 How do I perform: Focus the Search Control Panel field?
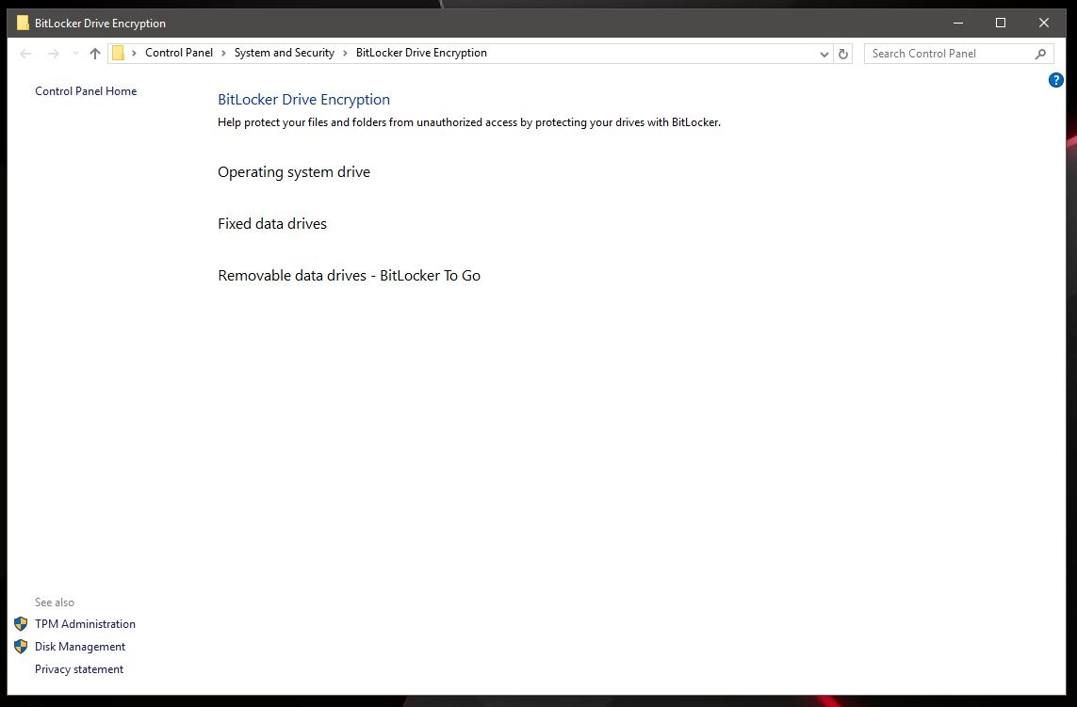click(x=959, y=54)
